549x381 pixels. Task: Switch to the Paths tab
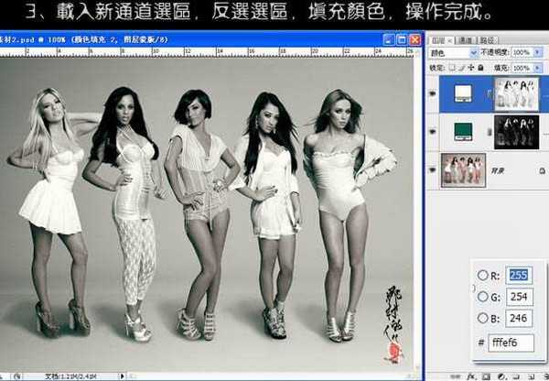pyautogui.click(x=487, y=40)
